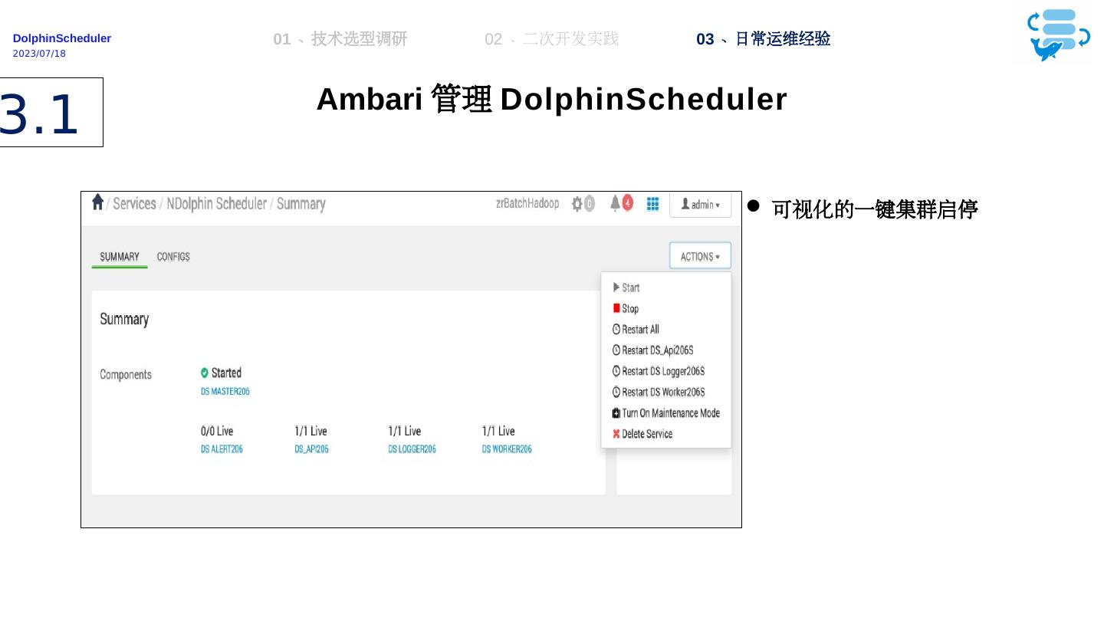1104x621 pixels.
Task: Click the Ambari home icon
Action: point(97,202)
